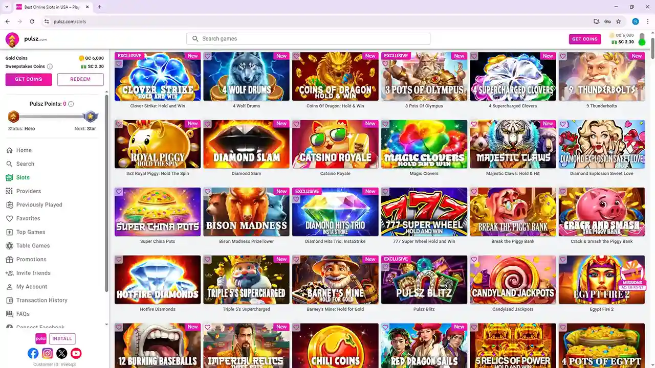Toggle favorite heart on Candyland Jackpots
This screenshot has width=655, height=368.
pyautogui.click(x=474, y=260)
